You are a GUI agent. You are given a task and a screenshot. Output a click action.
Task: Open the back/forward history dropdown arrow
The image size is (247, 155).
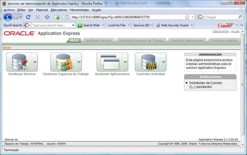(21, 17)
